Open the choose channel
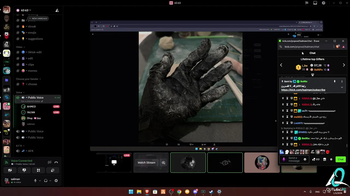350x196 pixels. click(x=38, y=84)
